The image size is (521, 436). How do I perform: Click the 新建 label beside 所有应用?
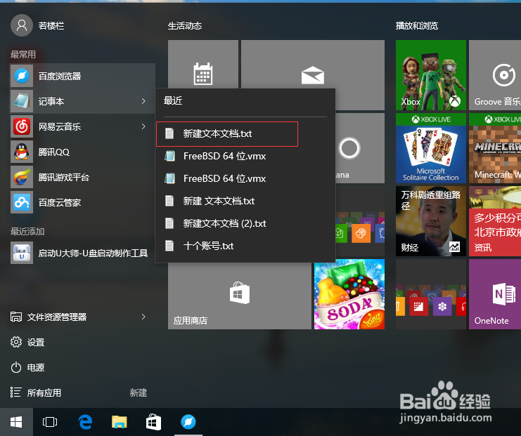[x=139, y=393]
